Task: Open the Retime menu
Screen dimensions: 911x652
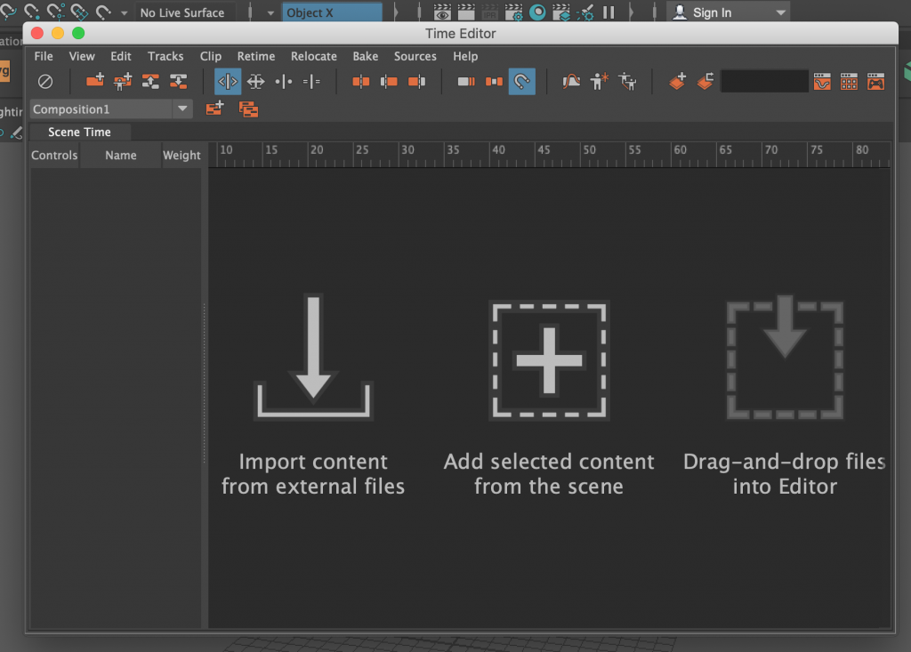Action: tap(256, 56)
